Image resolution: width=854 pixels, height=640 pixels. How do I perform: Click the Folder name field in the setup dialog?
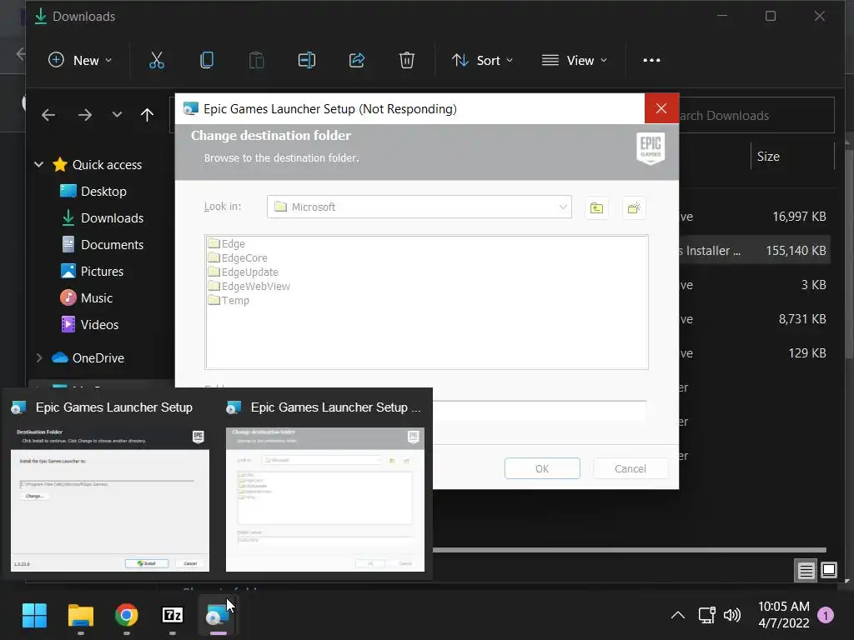(540, 410)
